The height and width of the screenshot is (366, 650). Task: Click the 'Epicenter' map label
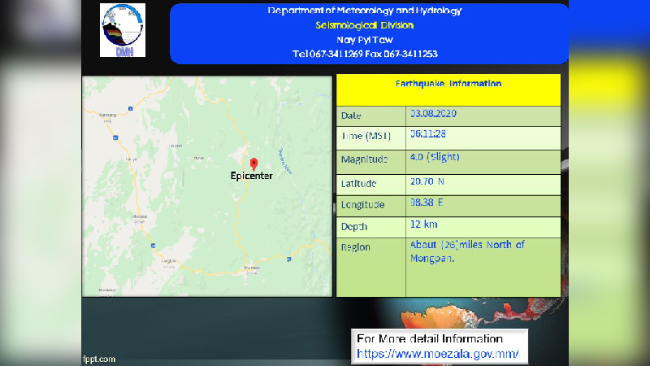252,176
